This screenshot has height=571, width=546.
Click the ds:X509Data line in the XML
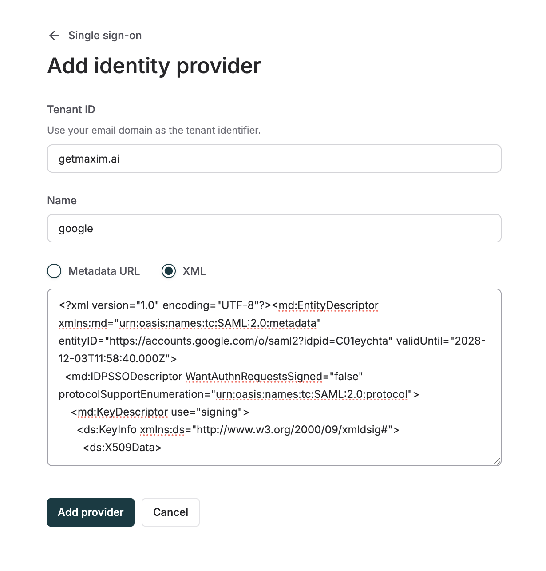pyautogui.click(x=122, y=448)
